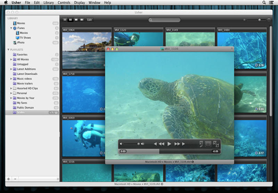Viewport: 278px width, 193px height.
Task: Open the Library menu
Action: tap(49, 3)
